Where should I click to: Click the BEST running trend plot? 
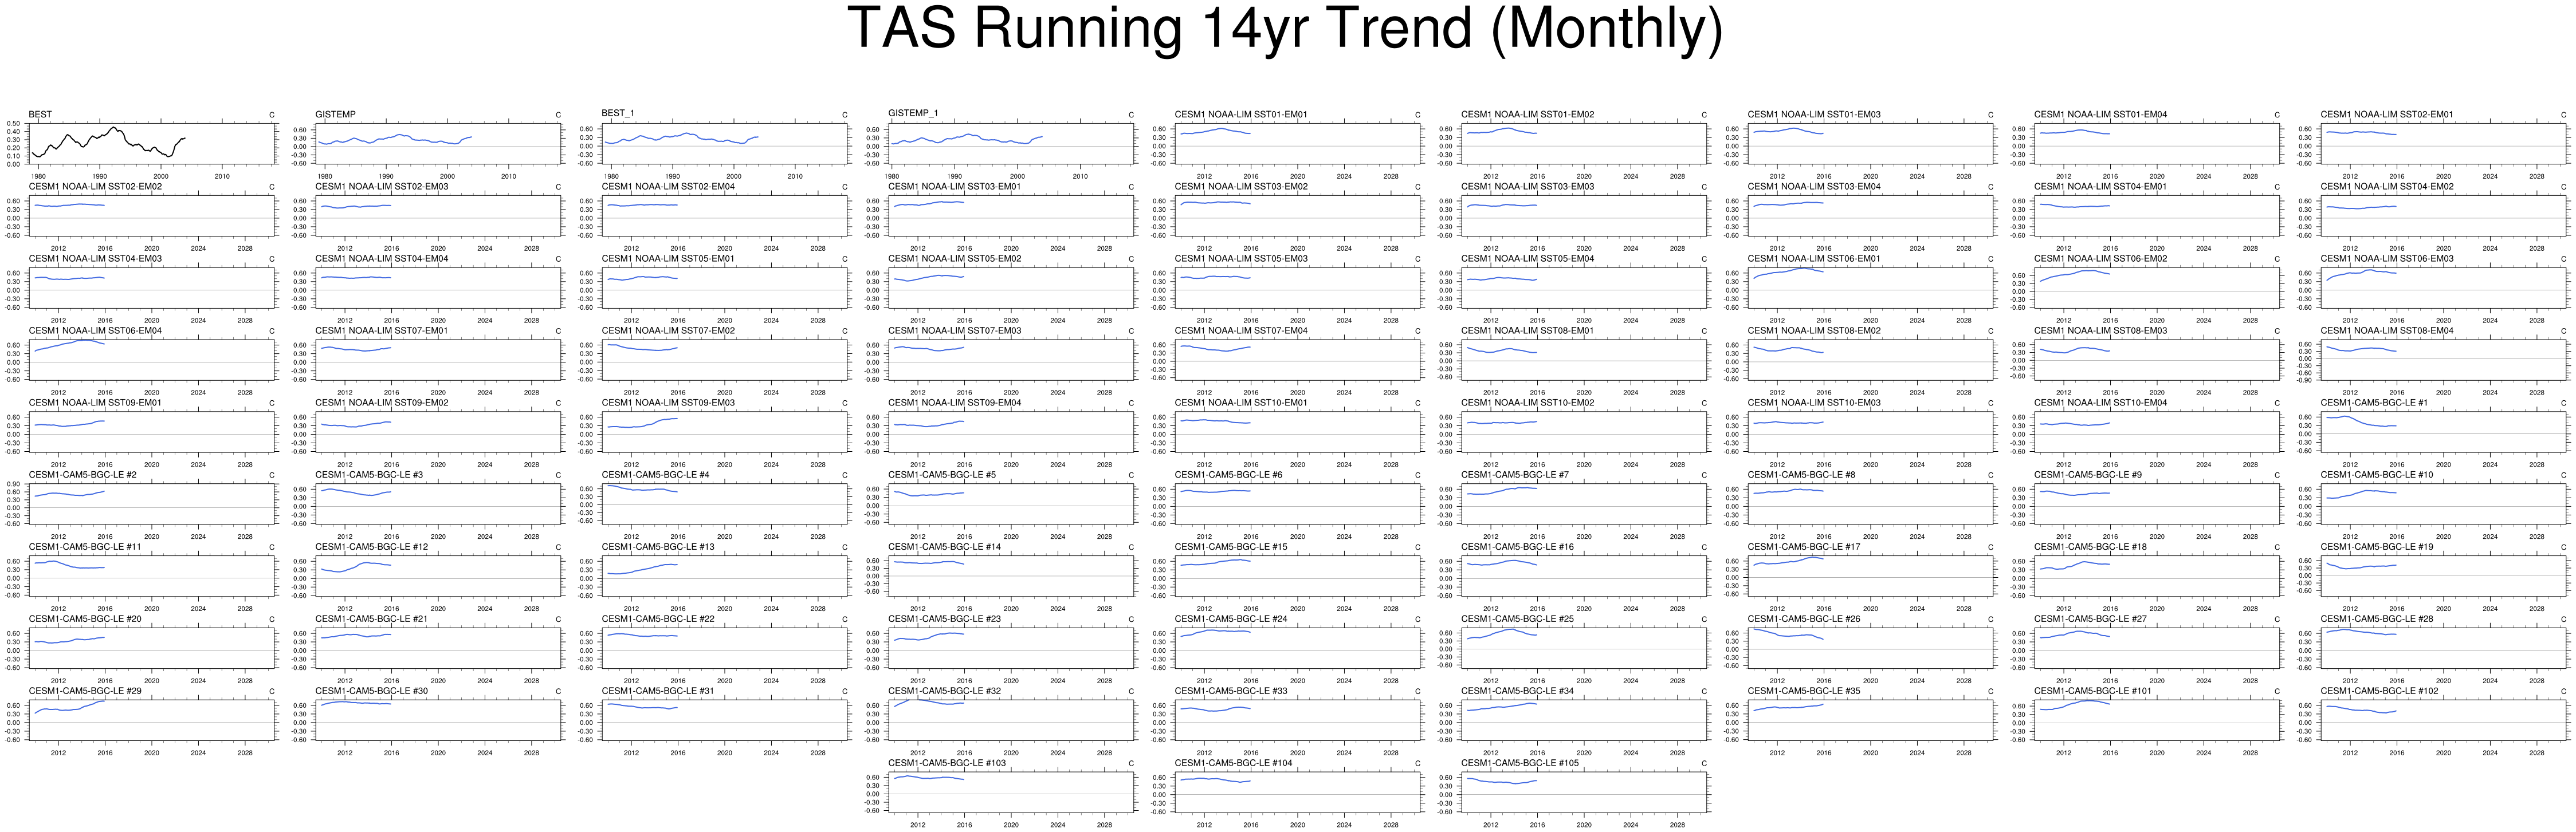[151, 144]
